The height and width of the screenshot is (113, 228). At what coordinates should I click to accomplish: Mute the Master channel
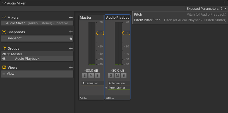click(91, 75)
